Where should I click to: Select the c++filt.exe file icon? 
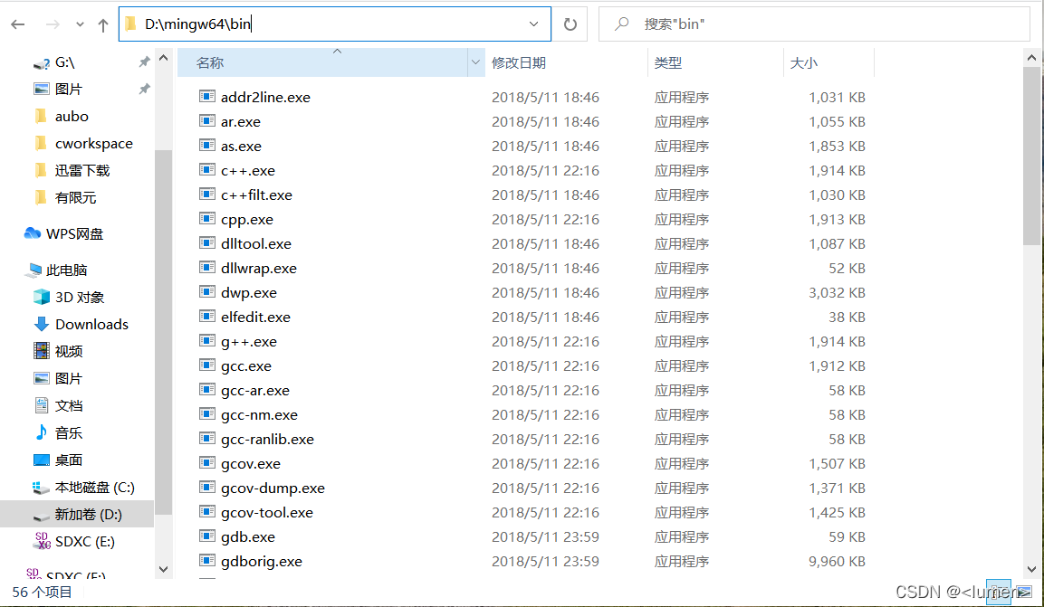pyautogui.click(x=207, y=194)
